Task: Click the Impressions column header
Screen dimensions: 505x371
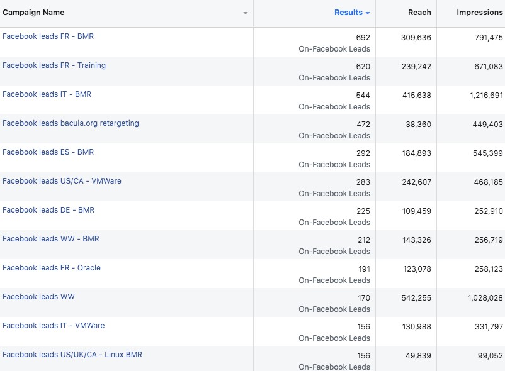Action: [x=480, y=13]
